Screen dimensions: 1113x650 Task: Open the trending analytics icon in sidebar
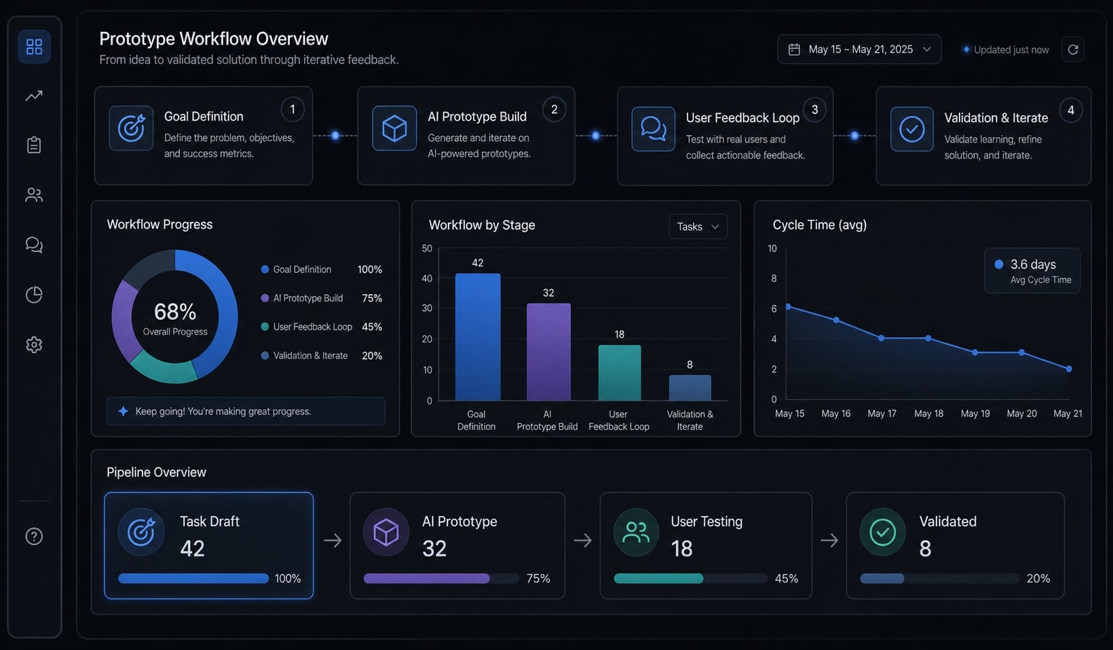[34, 96]
